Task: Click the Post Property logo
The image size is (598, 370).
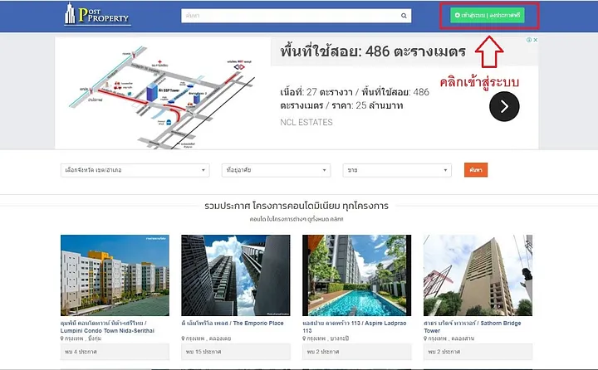Action: (97, 14)
